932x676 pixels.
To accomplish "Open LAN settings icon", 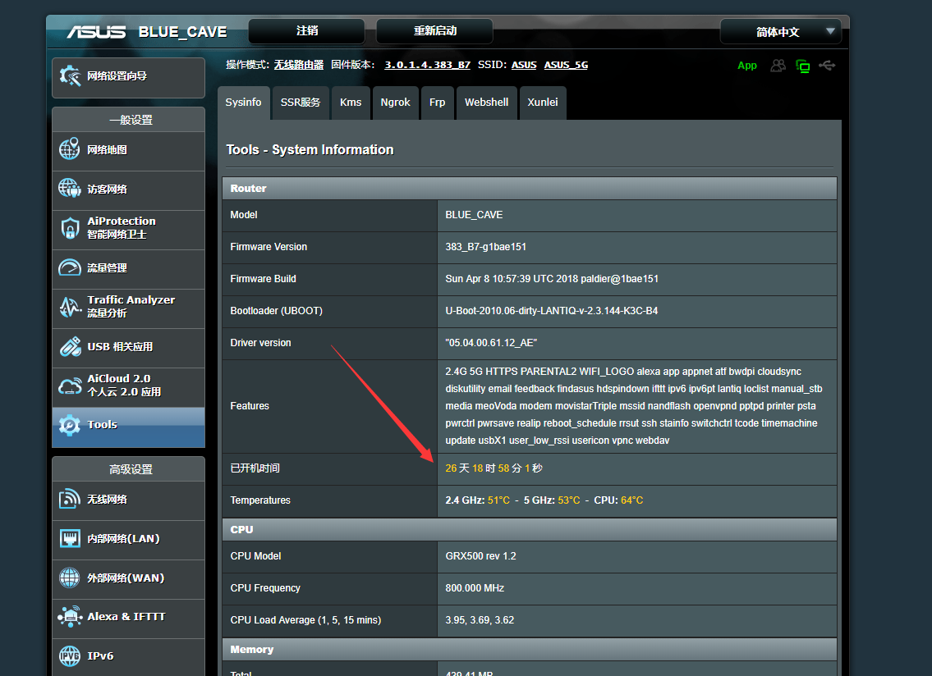I will tap(70, 539).
